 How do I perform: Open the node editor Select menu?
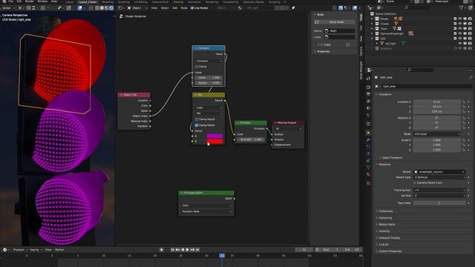tap(165, 8)
